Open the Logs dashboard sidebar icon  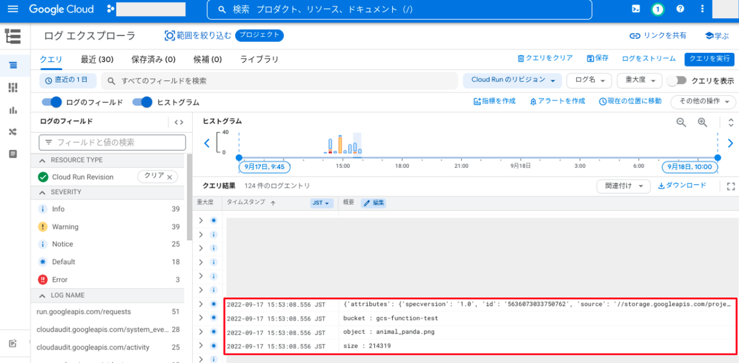[13, 88]
